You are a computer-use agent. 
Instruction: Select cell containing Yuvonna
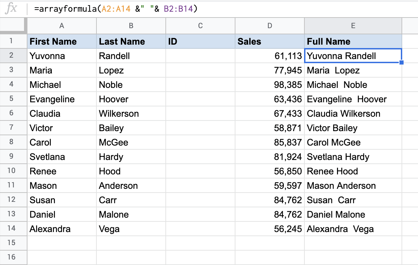pyautogui.click(x=62, y=56)
